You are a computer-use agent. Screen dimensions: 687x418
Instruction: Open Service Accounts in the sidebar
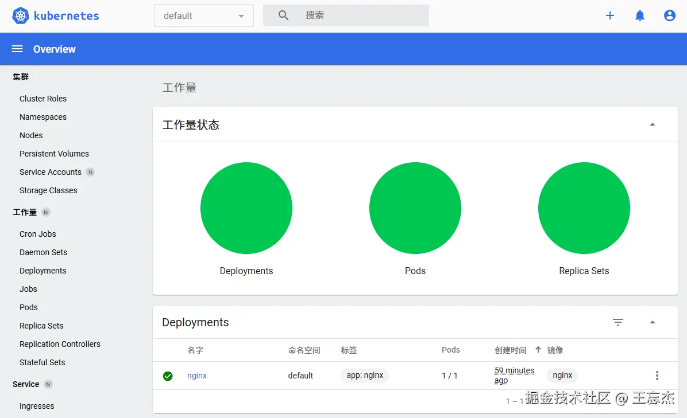(51, 172)
